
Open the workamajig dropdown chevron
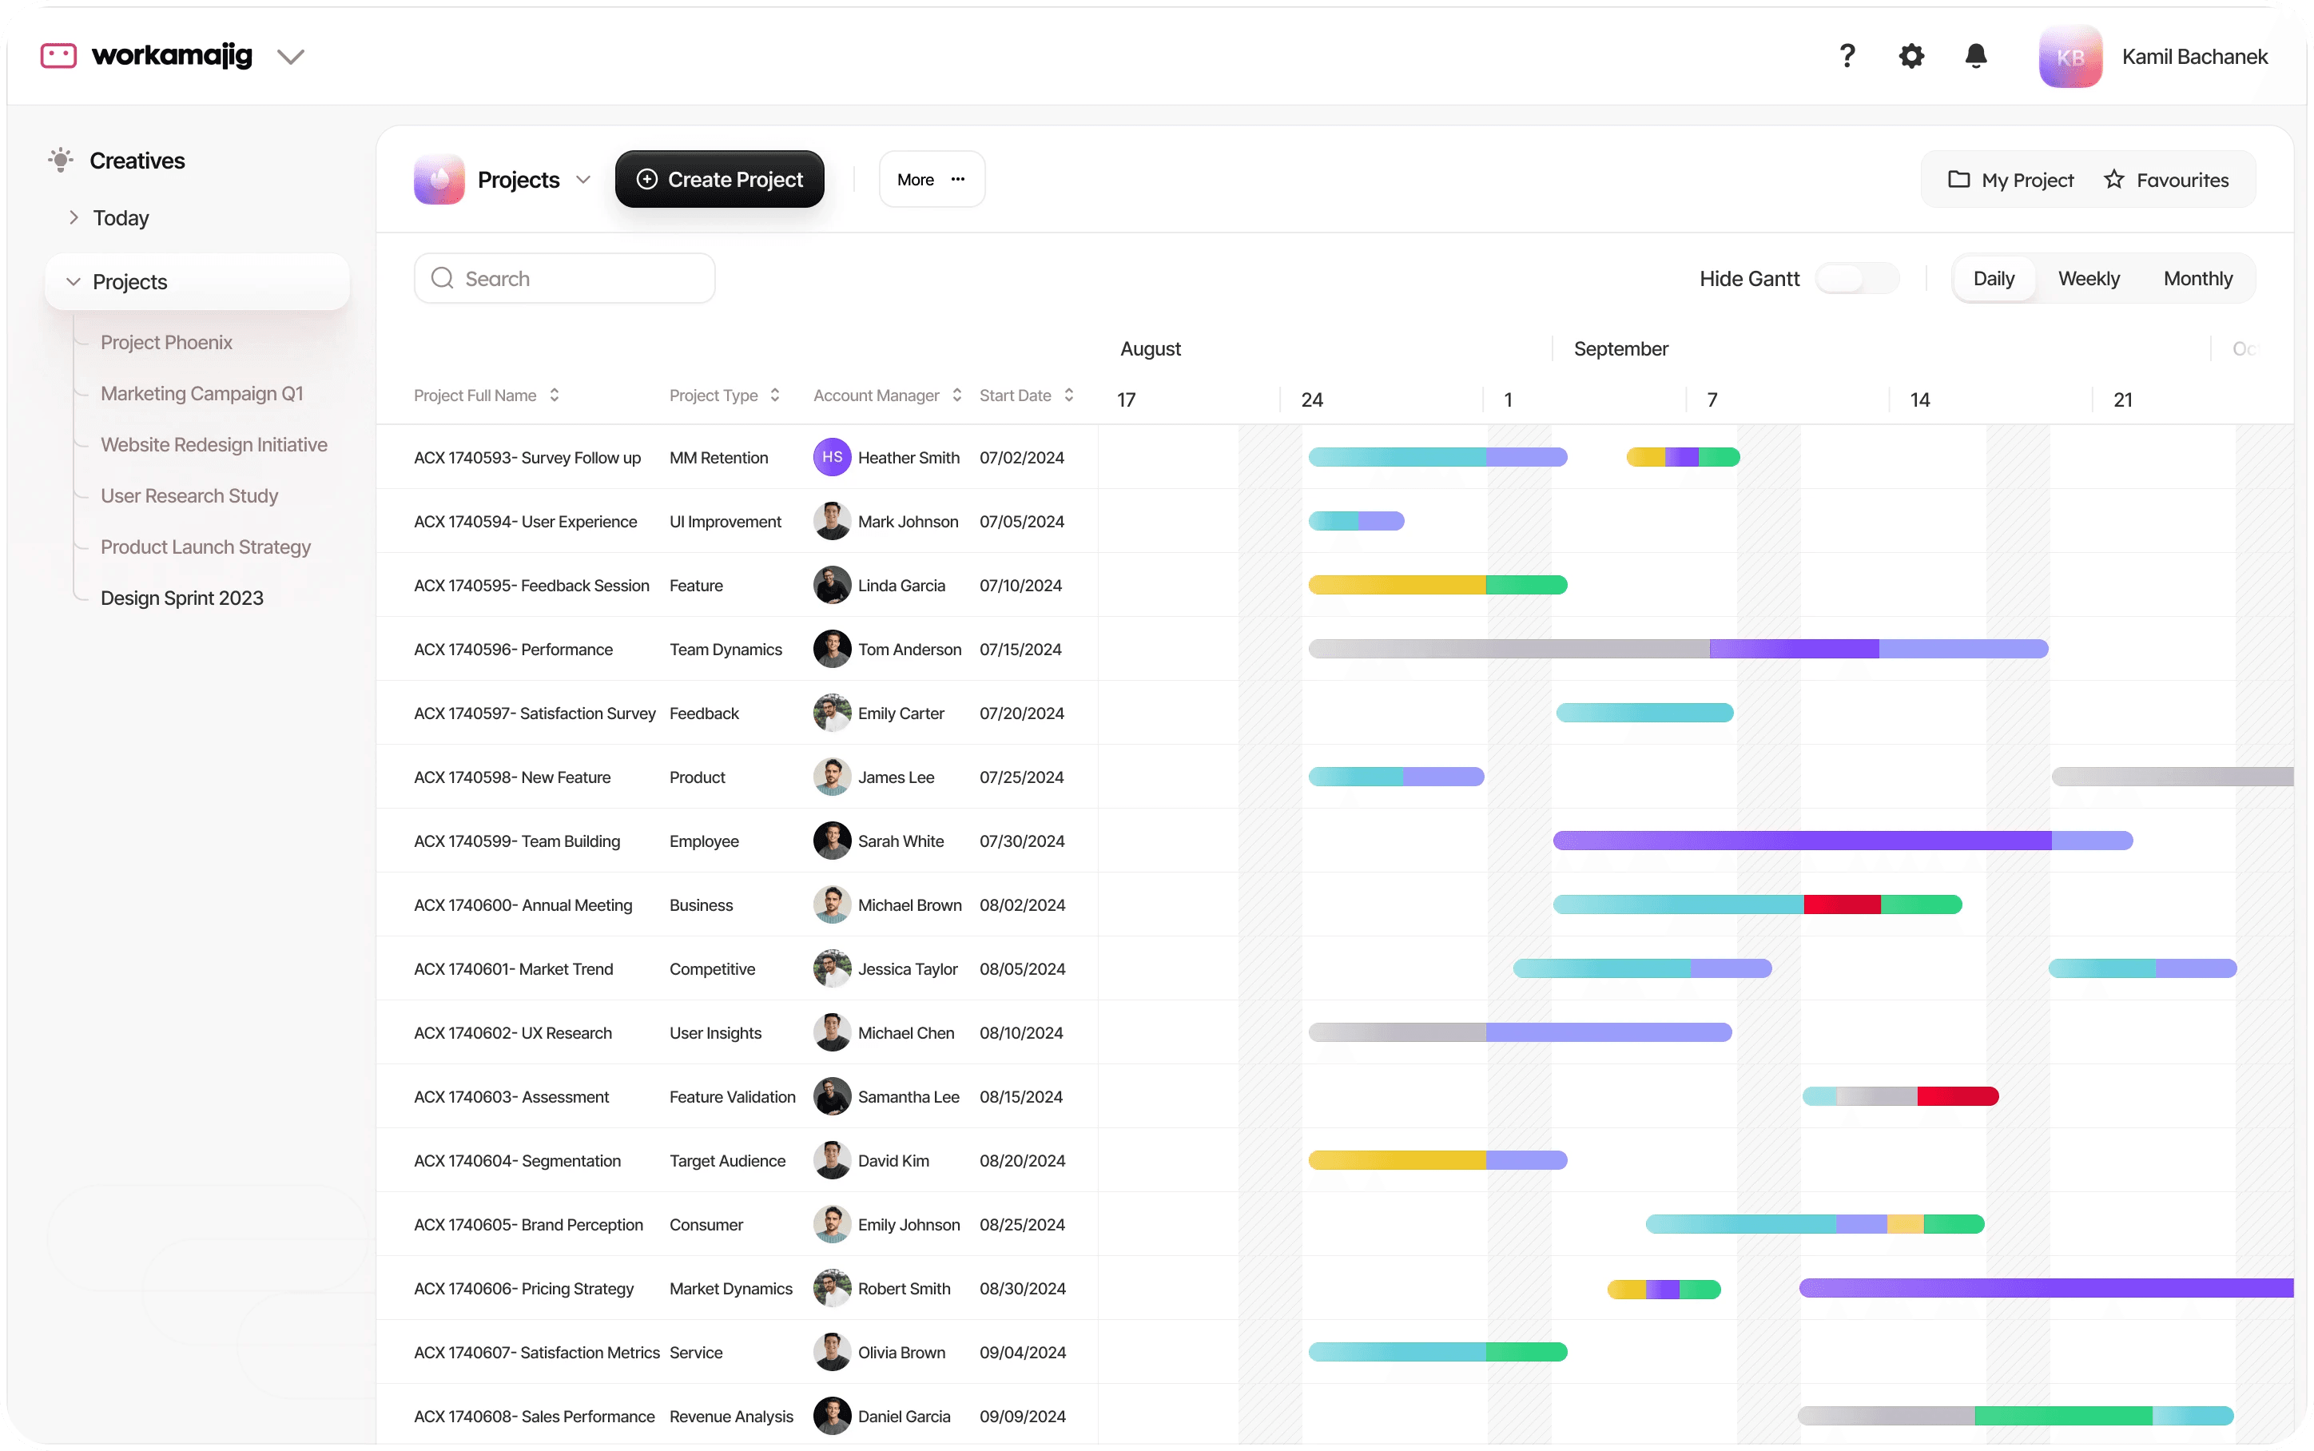point(291,57)
